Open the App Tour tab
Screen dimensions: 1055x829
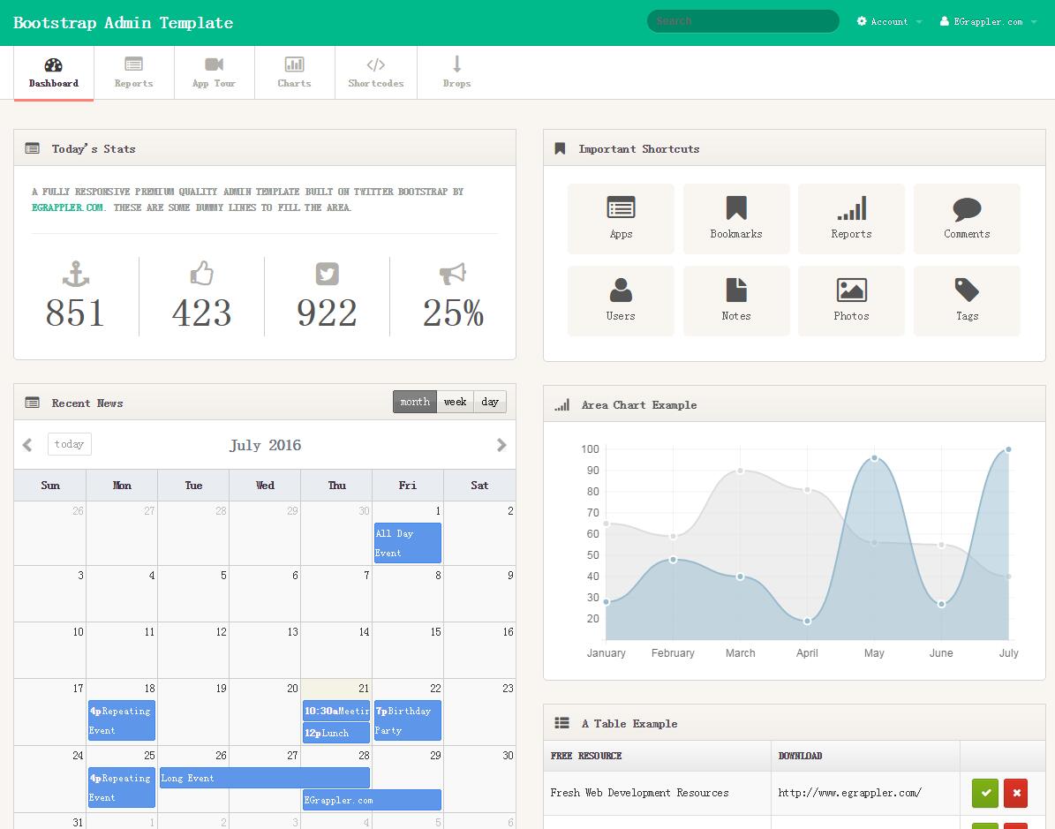pyautogui.click(x=214, y=72)
